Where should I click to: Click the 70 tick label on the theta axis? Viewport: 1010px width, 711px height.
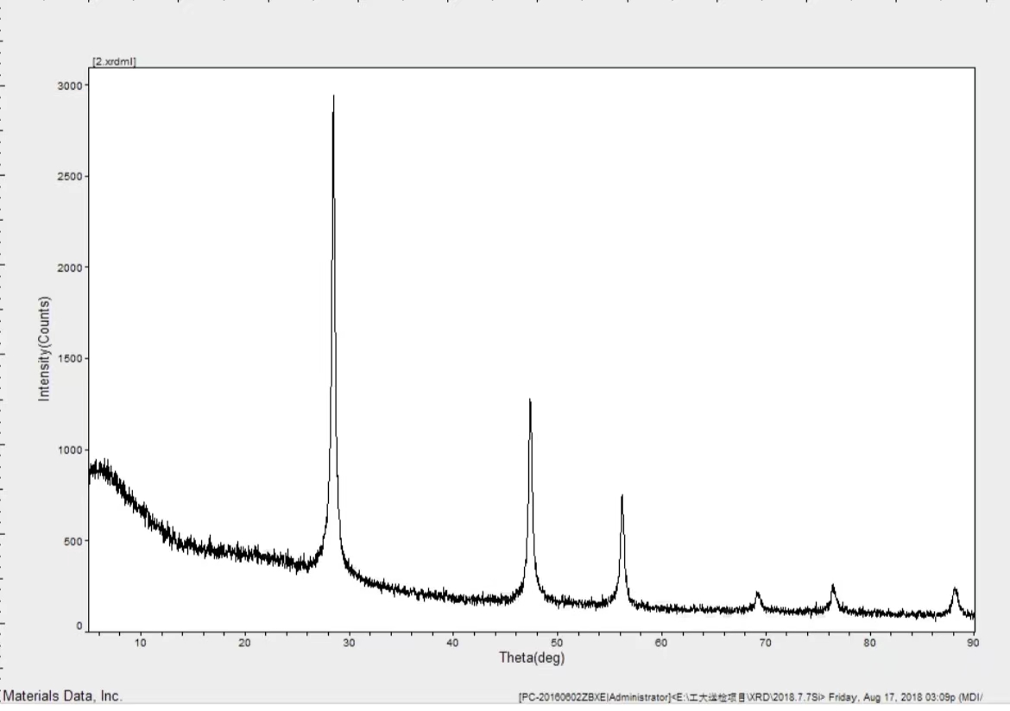[765, 643]
